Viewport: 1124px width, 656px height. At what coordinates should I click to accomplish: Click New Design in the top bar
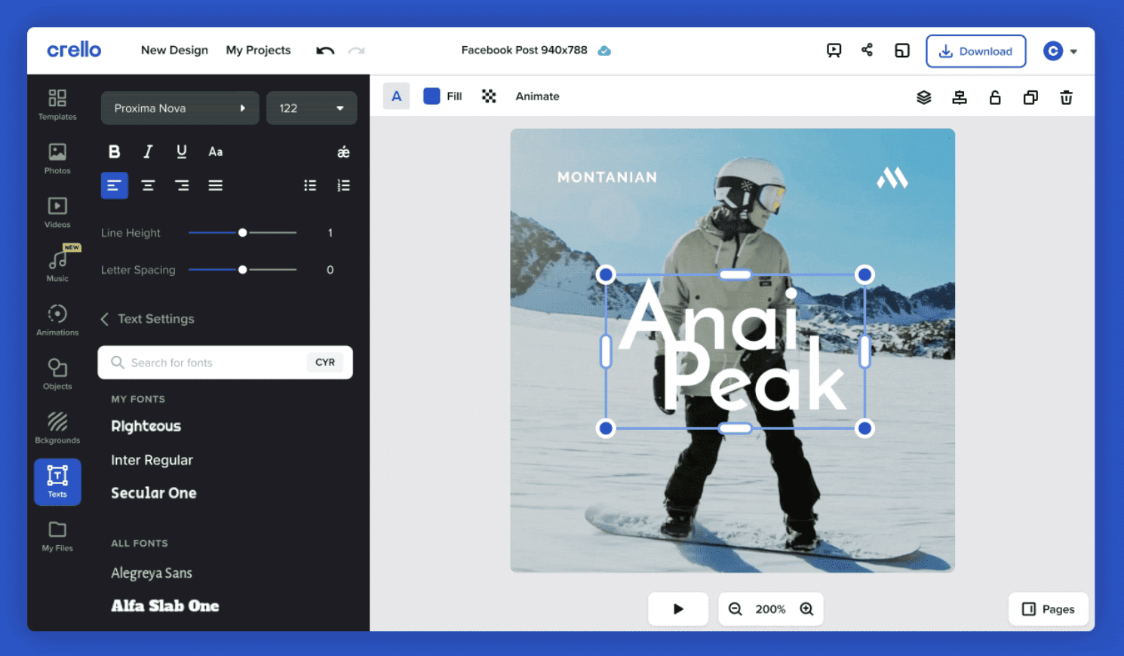tap(174, 51)
